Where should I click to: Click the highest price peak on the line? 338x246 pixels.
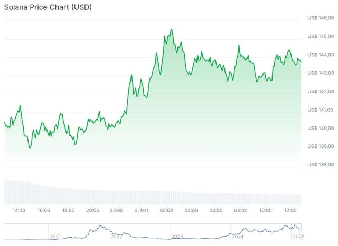coord(172,30)
